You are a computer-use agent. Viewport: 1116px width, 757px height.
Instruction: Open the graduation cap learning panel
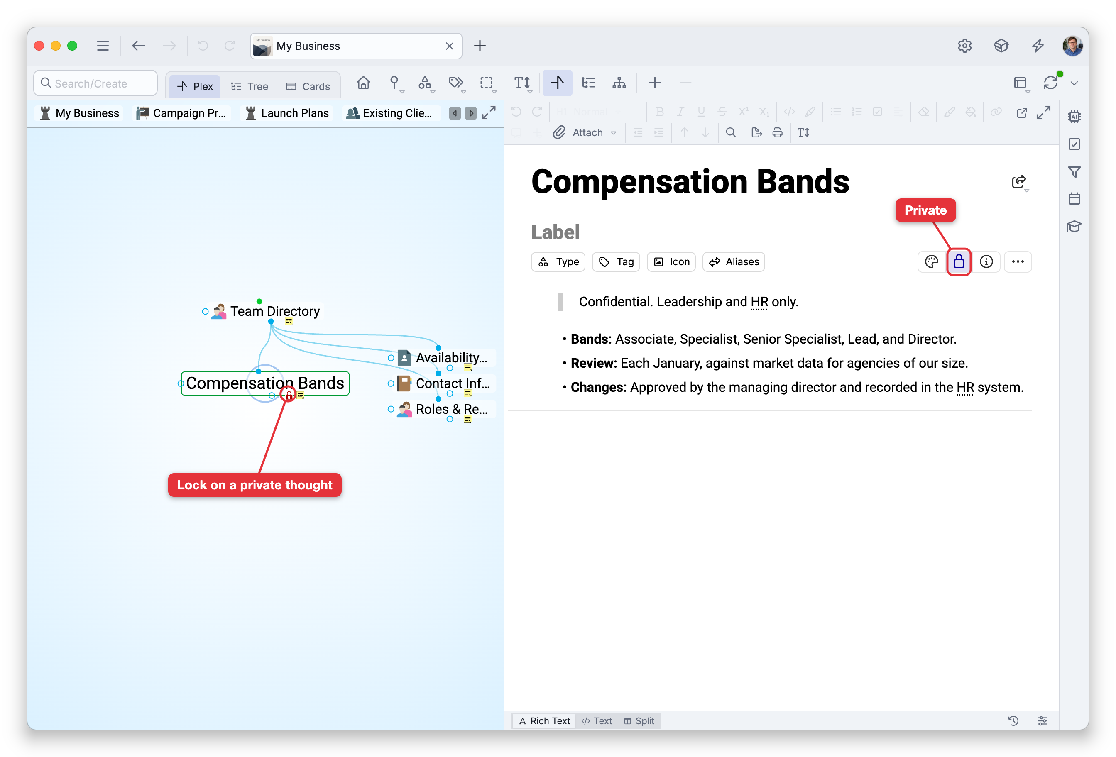pos(1074,226)
